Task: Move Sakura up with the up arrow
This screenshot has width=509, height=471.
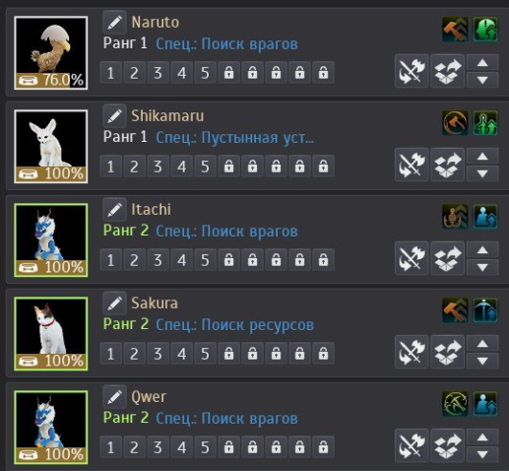Action: (x=482, y=344)
